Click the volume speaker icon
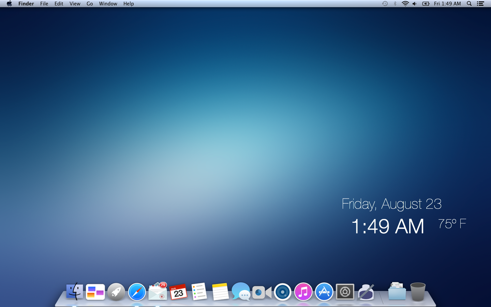Screen dimensions: 491x307 [x=415, y=4]
